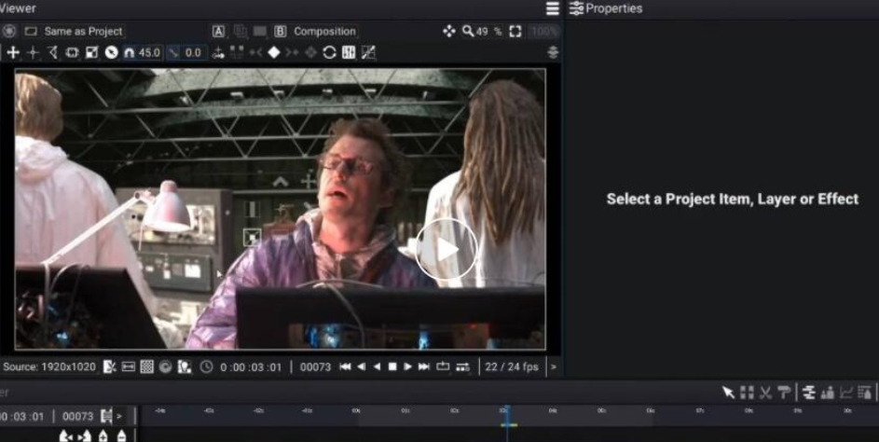The image size is (879, 442).
Task: Jump to end of timeline
Action: coord(424,366)
